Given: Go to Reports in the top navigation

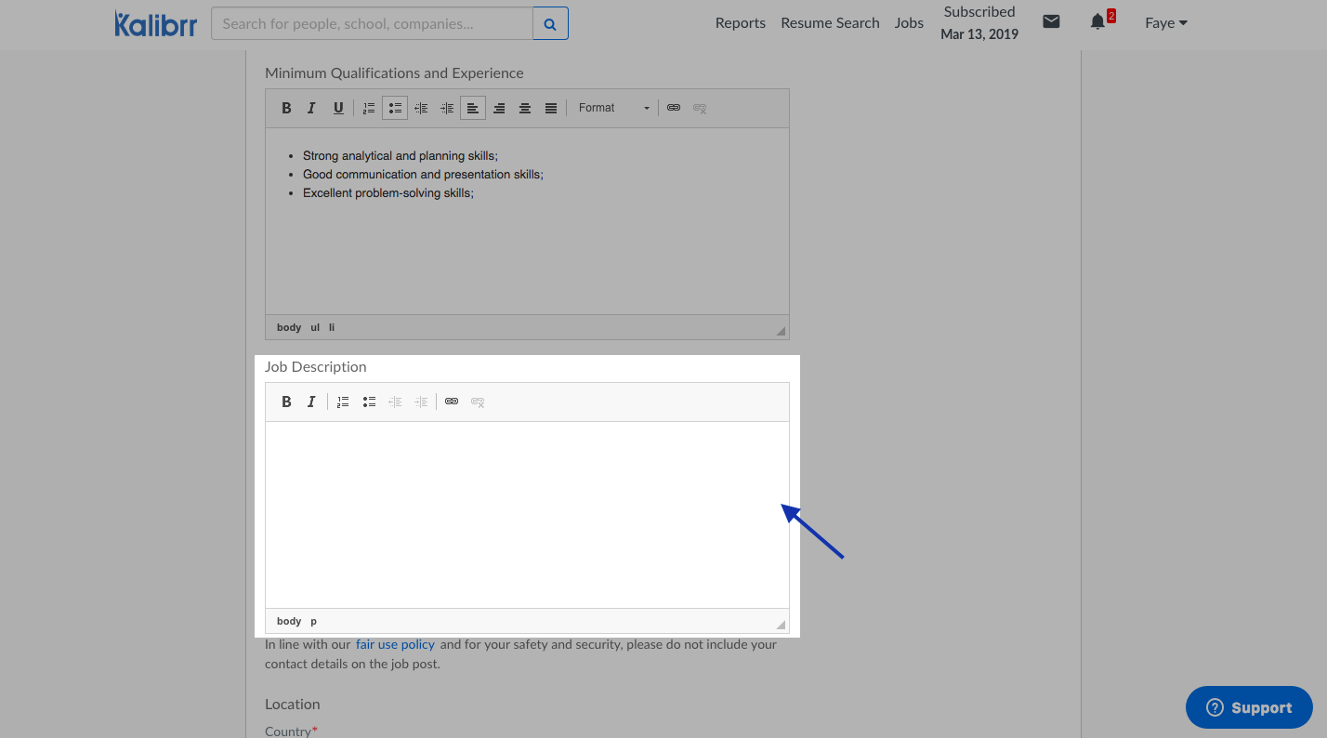Looking at the screenshot, I should (x=740, y=23).
